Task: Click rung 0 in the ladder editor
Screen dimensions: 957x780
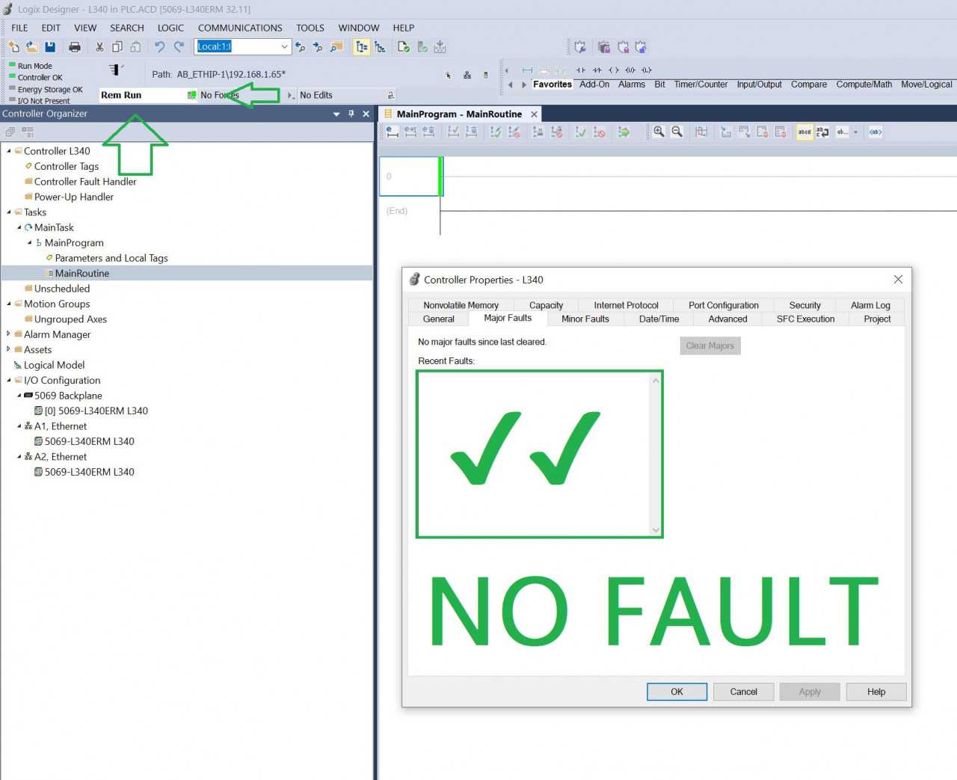Action: click(x=410, y=176)
